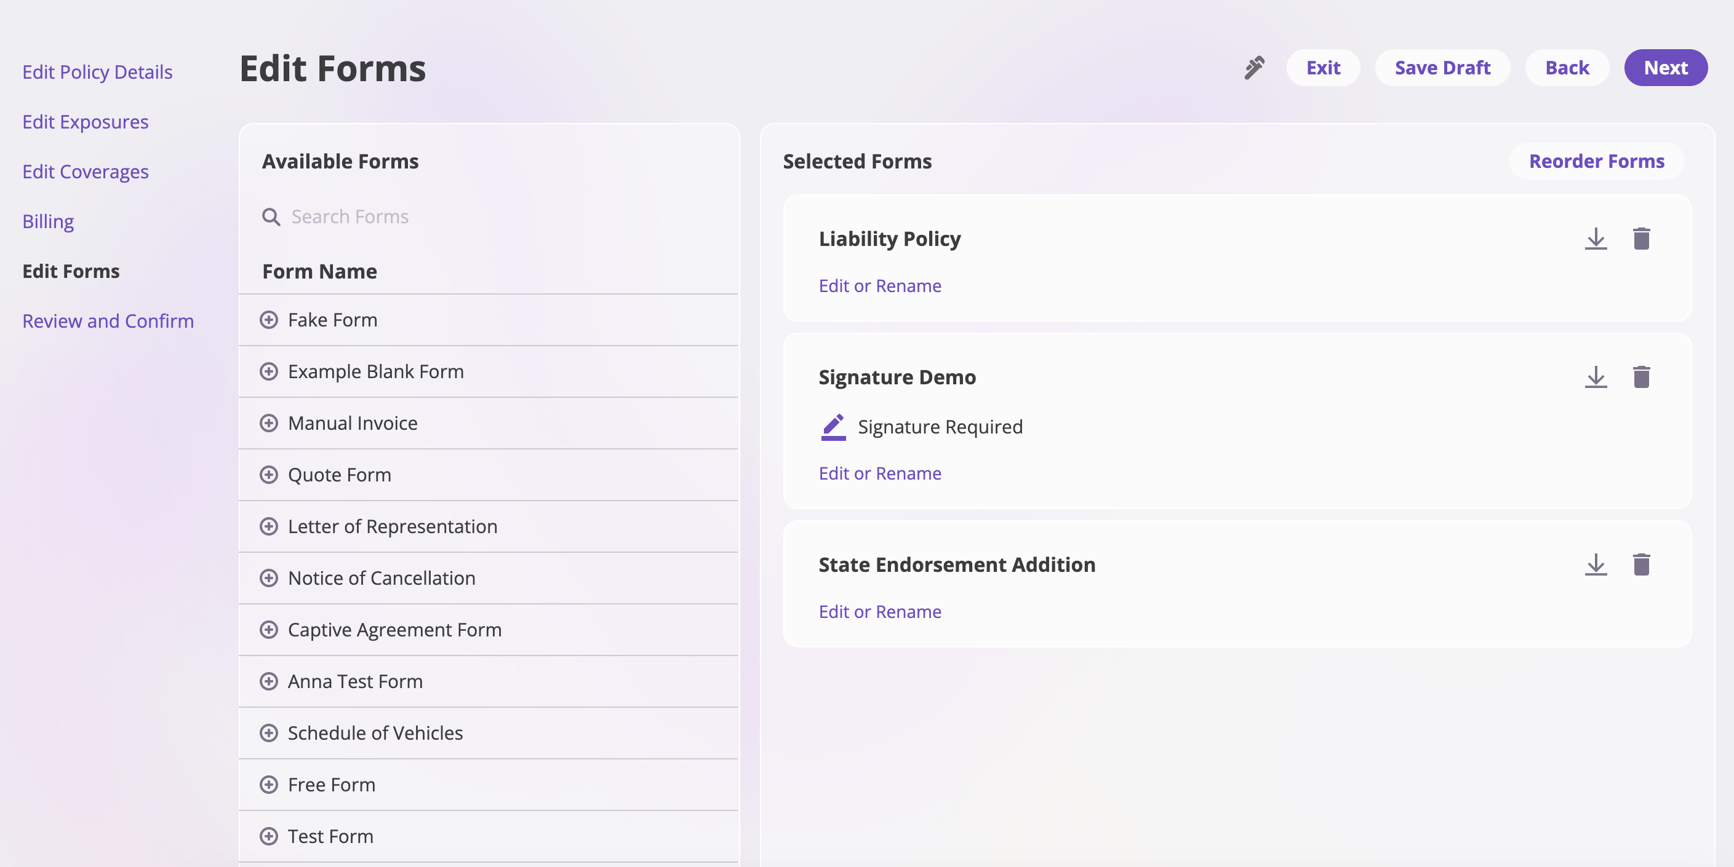Screen dimensions: 1734x867
Task: Download the Liability Policy form
Action: tap(1596, 239)
